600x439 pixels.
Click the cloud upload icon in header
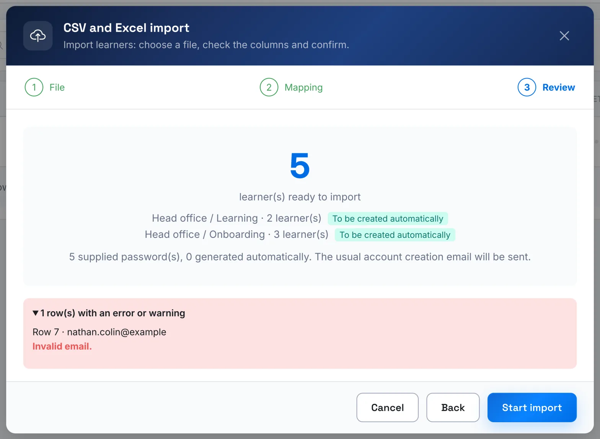tap(38, 36)
